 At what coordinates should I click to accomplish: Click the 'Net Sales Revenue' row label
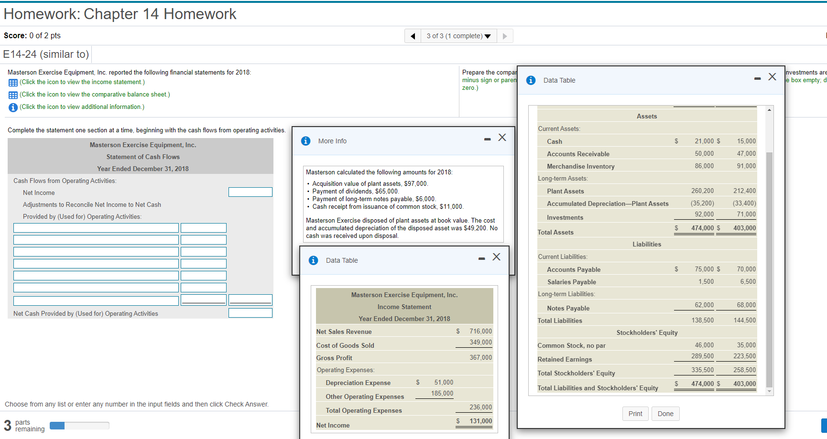[x=344, y=332]
